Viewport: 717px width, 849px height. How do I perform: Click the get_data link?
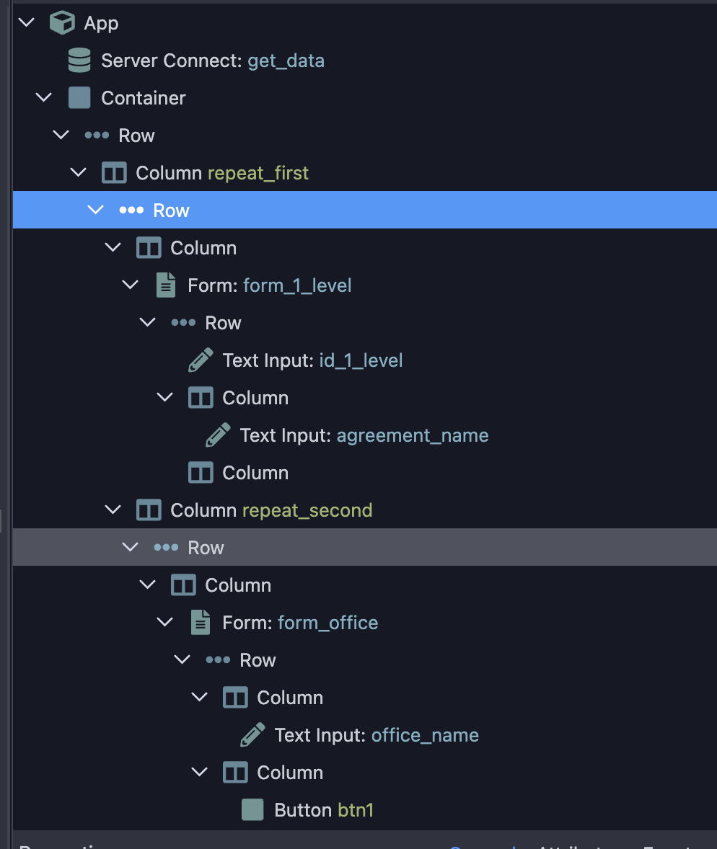(286, 61)
